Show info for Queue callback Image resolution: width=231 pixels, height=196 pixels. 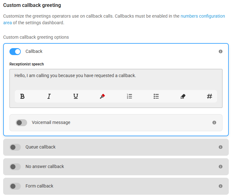point(220,147)
